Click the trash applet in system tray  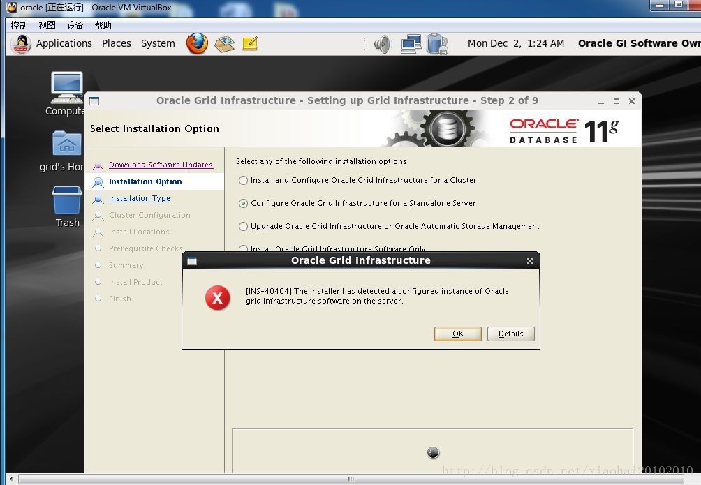click(x=437, y=44)
